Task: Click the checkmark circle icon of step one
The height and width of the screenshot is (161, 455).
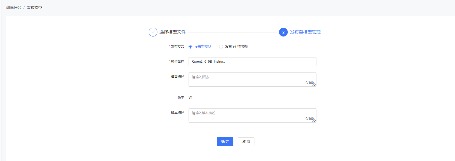Action: coord(153,32)
